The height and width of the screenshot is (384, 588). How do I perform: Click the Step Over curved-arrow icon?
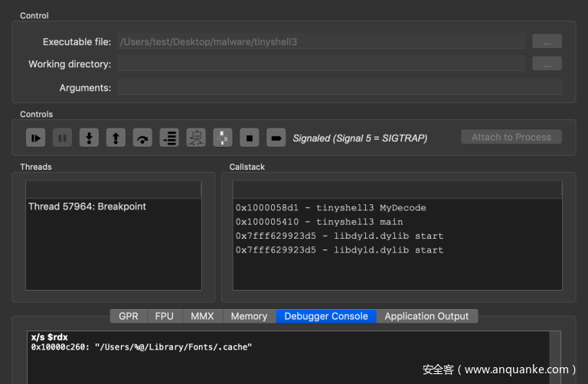pos(142,138)
